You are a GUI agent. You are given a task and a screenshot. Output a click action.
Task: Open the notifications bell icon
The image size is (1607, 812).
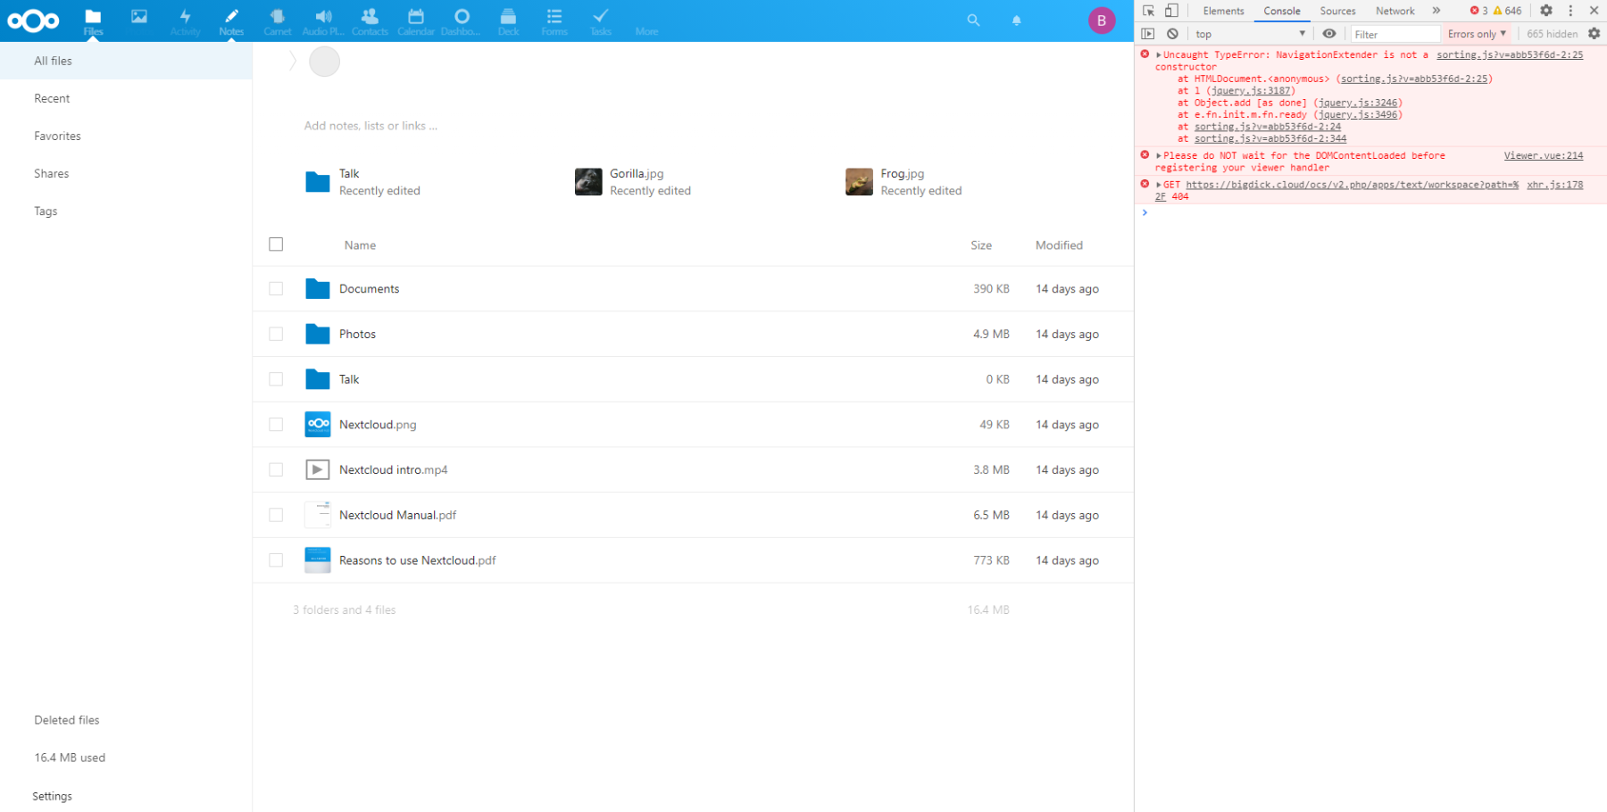click(1016, 21)
